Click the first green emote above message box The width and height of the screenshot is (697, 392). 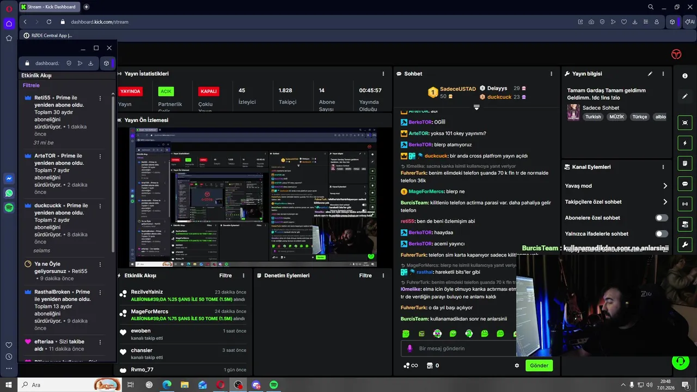coord(406,333)
